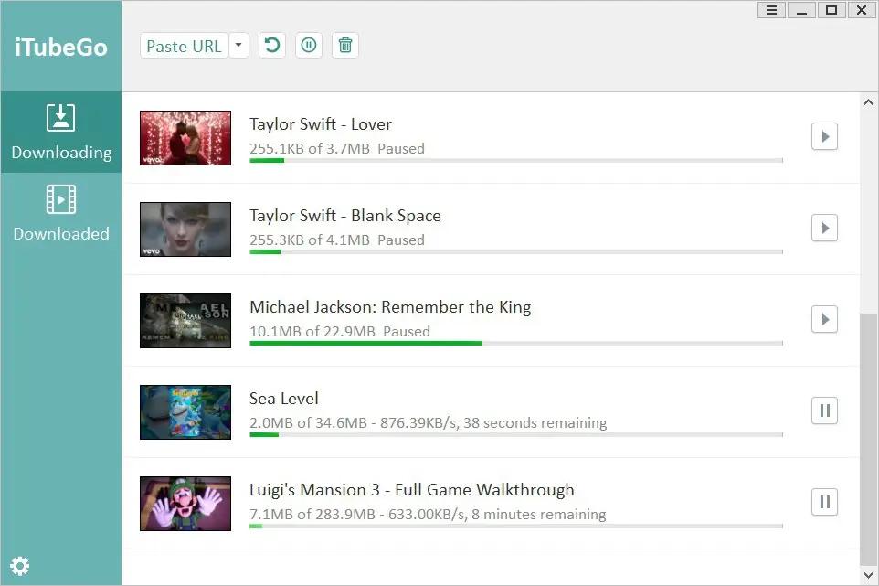Open settings via the gear icon
Image resolution: width=879 pixels, height=586 pixels.
click(x=19, y=566)
